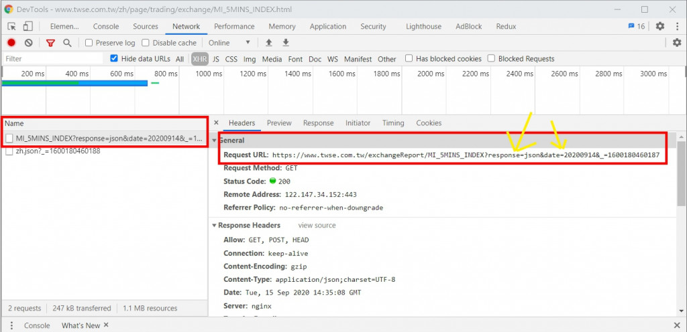This screenshot has height=332, width=687.
Task: Open the Timing details tab
Action: click(x=393, y=123)
